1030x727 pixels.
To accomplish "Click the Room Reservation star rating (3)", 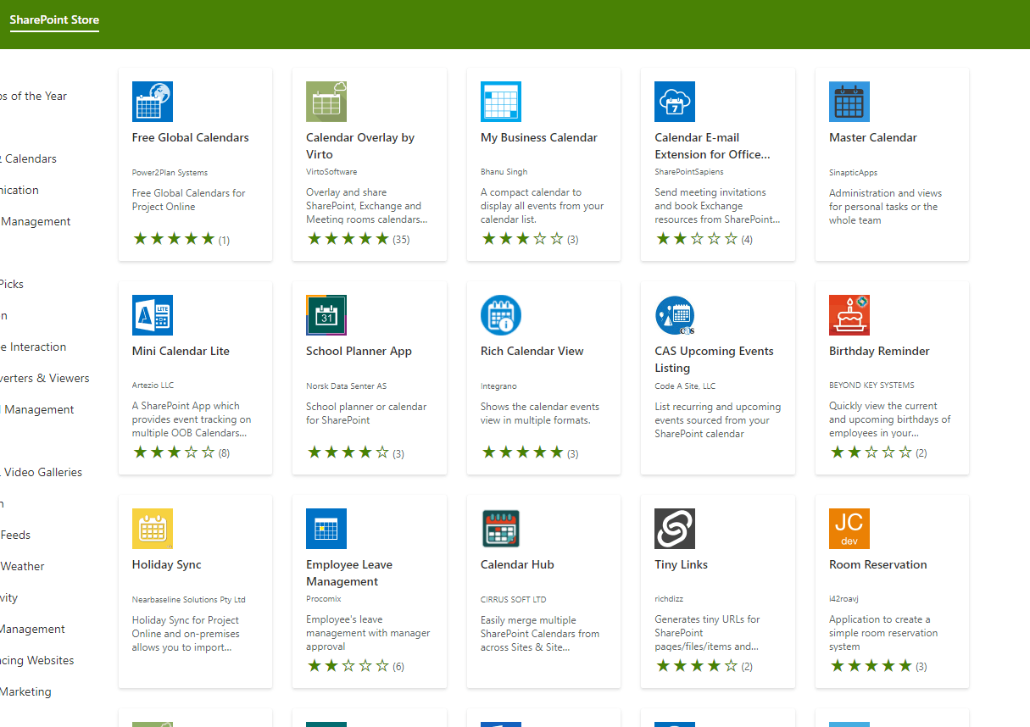I will tap(878, 666).
